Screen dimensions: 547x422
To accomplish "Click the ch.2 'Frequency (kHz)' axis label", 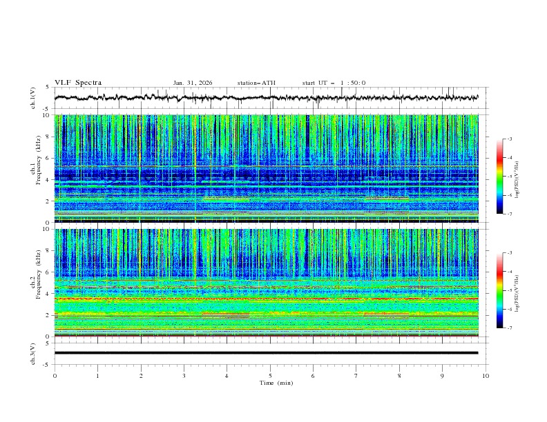I will coord(39,274).
